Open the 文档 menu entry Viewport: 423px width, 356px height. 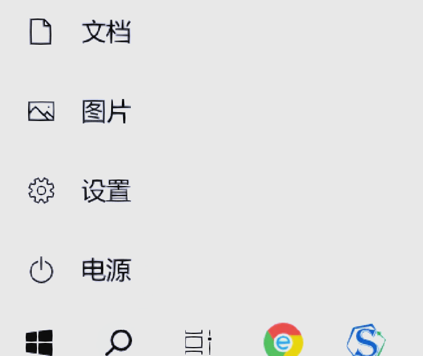click(211, 32)
